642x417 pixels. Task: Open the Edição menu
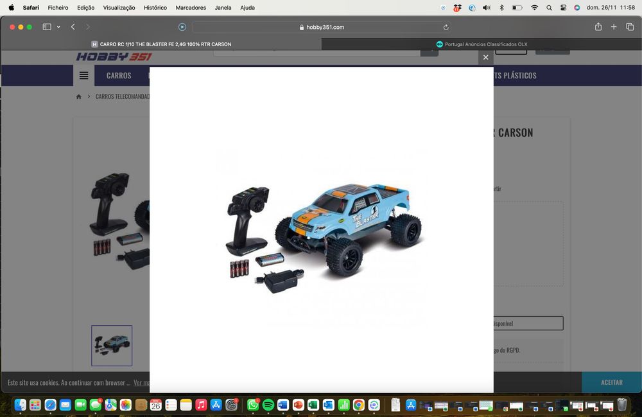[x=85, y=7]
